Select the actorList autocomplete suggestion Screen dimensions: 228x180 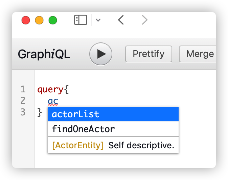[113, 114]
